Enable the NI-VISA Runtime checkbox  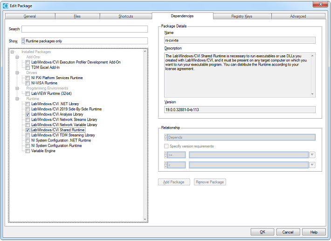point(28,83)
